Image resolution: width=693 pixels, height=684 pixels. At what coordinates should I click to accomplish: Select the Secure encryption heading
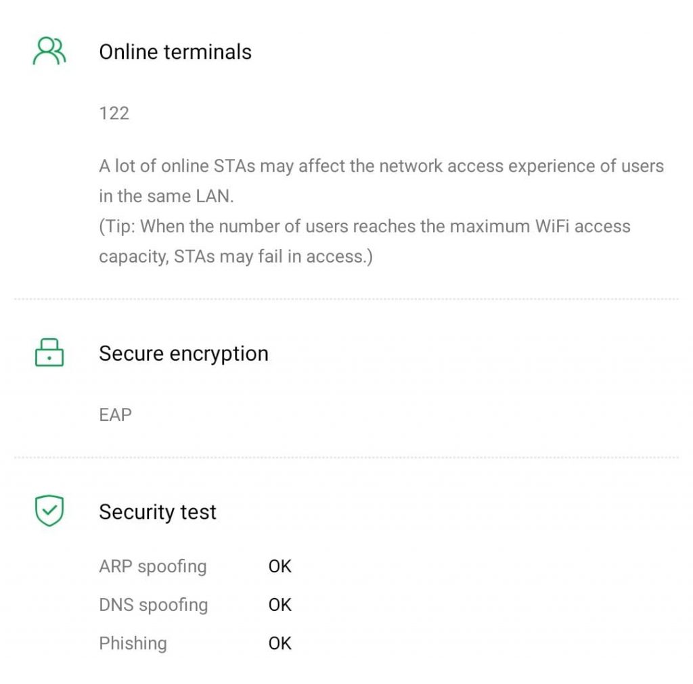183,354
